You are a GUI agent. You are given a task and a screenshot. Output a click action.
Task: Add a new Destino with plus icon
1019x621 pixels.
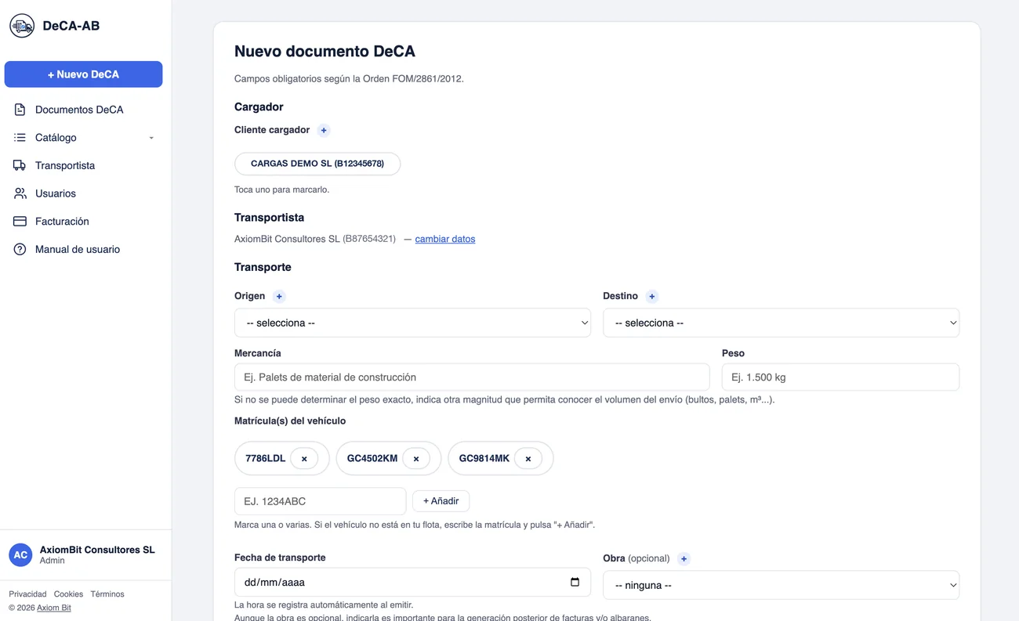652,296
